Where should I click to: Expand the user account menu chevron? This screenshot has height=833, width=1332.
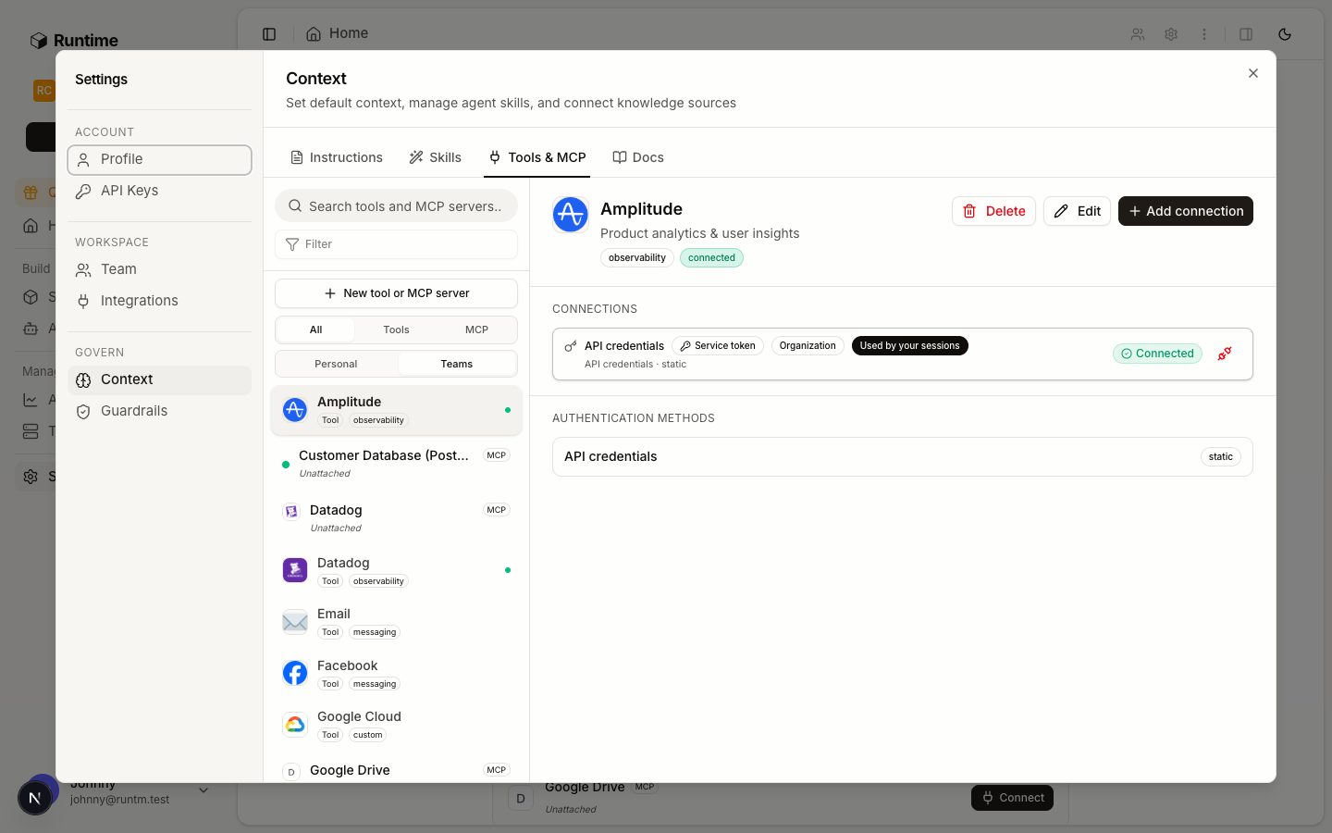point(203,790)
